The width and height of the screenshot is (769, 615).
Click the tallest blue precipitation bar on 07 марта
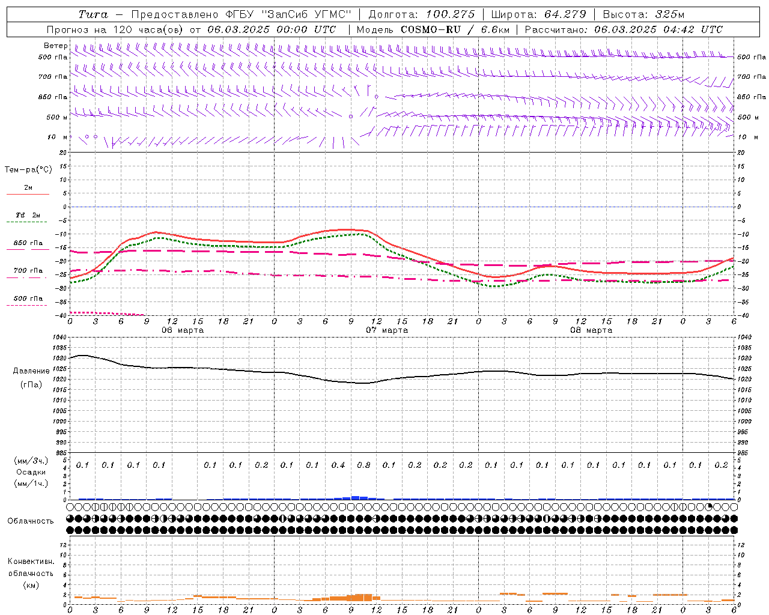(x=355, y=497)
